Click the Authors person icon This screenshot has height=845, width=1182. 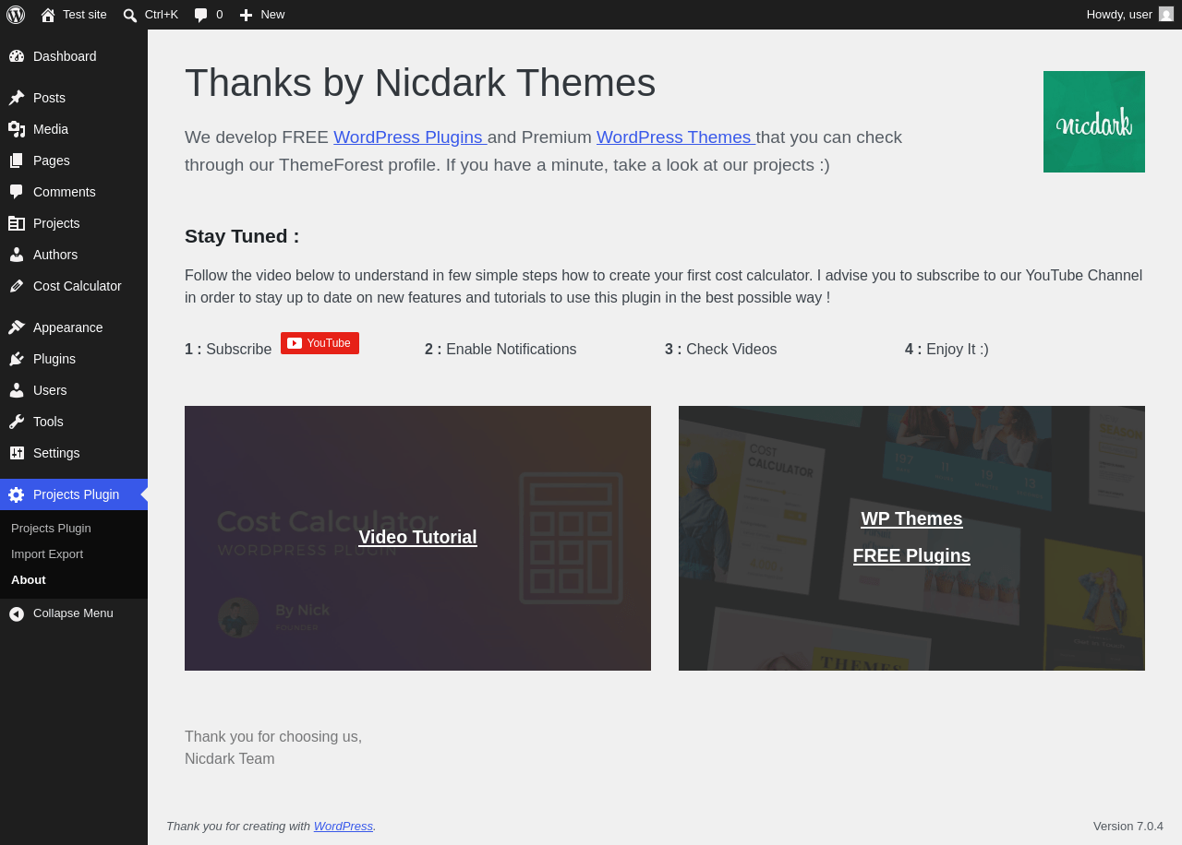17,255
